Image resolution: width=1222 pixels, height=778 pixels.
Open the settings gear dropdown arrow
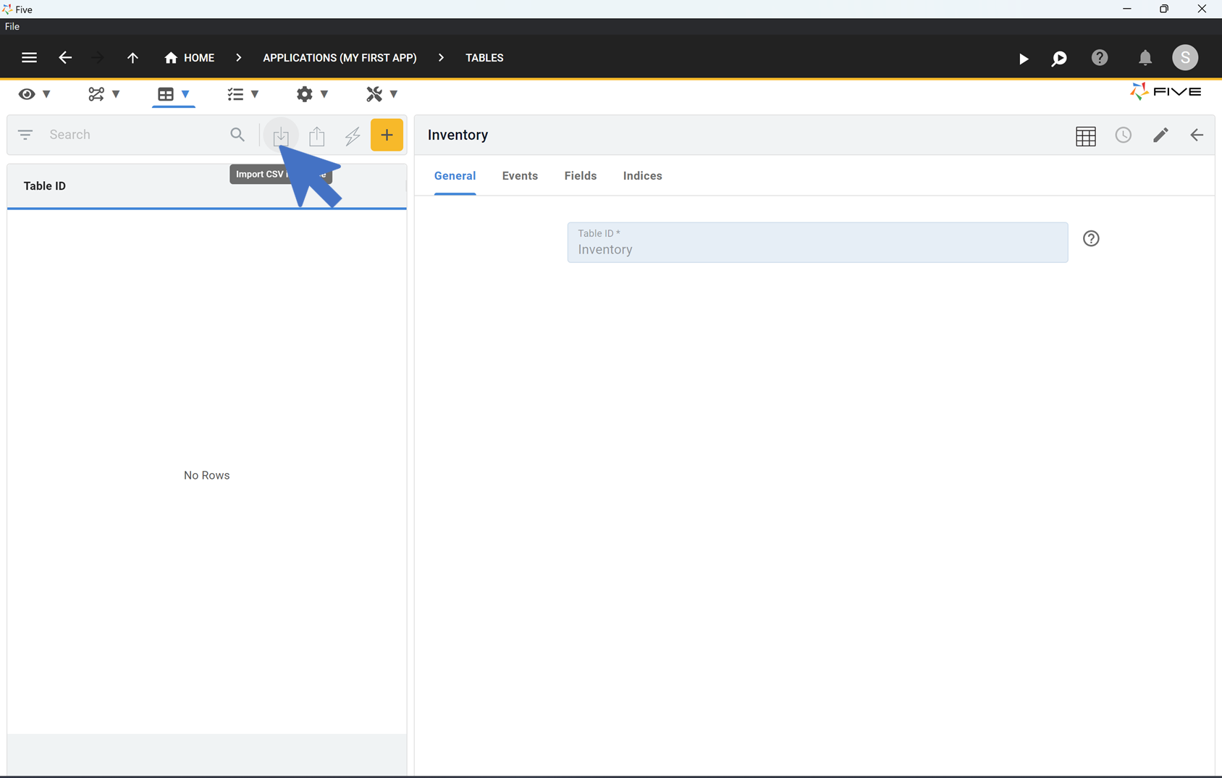click(324, 93)
